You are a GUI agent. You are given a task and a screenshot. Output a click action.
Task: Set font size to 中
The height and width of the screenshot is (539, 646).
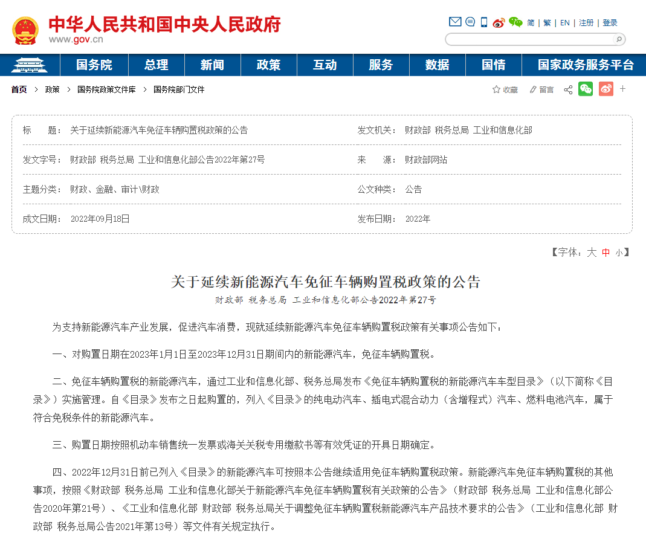tap(606, 253)
